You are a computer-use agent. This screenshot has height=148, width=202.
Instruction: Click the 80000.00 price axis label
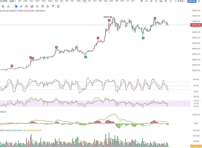(196, 10)
